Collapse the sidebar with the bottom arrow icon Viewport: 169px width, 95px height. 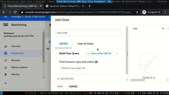pyautogui.click(x=6, y=83)
